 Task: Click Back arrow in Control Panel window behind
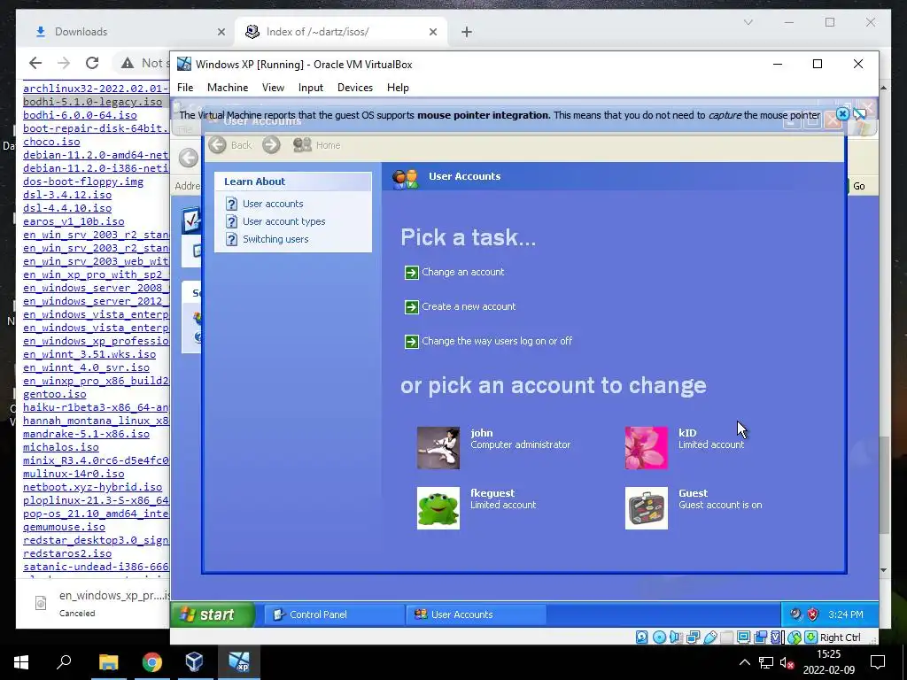tap(188, 158)
